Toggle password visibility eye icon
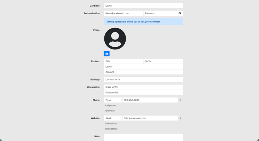Screen dimensions: 259x141 (180, 13)
